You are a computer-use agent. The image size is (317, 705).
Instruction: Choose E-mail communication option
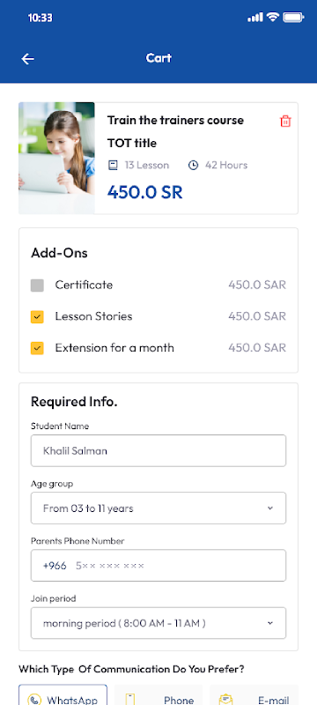click(x=254, y=695)
